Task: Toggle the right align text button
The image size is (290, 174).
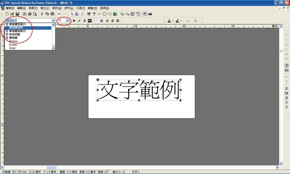Action: pos(112,21)
